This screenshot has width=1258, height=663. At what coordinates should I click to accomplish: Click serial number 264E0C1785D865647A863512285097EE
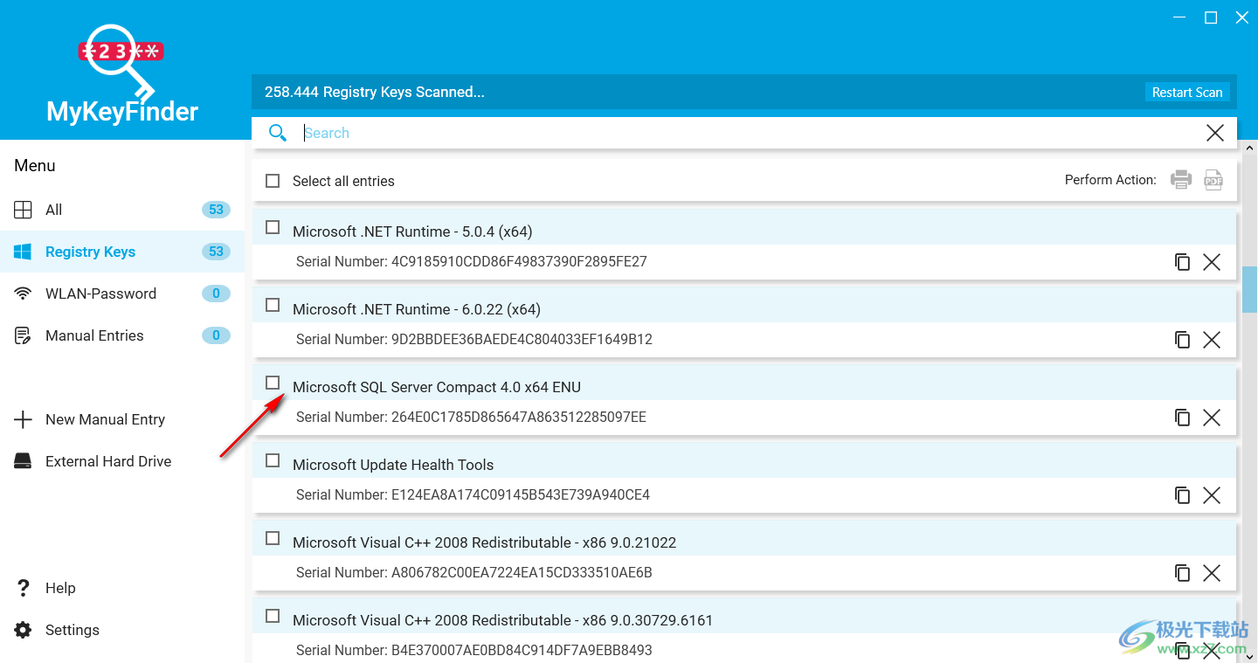(x=519, y=418)
